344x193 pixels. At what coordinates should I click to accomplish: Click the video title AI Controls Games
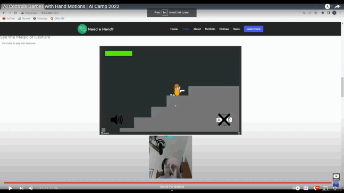point(62,6)
